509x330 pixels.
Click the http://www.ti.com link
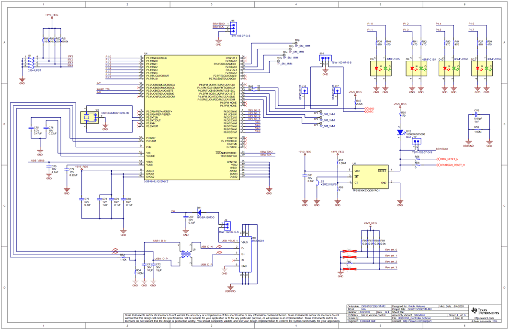[x=485, y=318]
